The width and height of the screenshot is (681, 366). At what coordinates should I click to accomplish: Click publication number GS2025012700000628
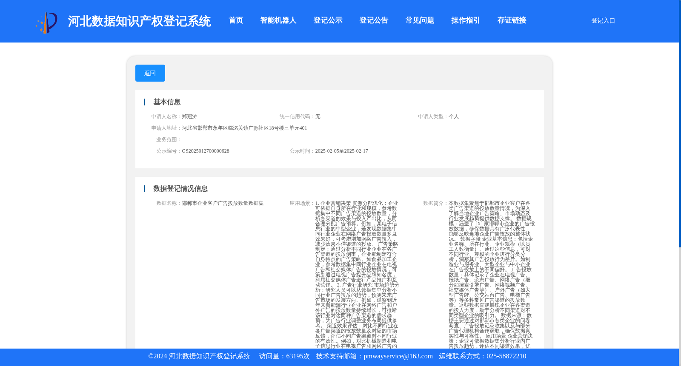(x=206, y=151)
